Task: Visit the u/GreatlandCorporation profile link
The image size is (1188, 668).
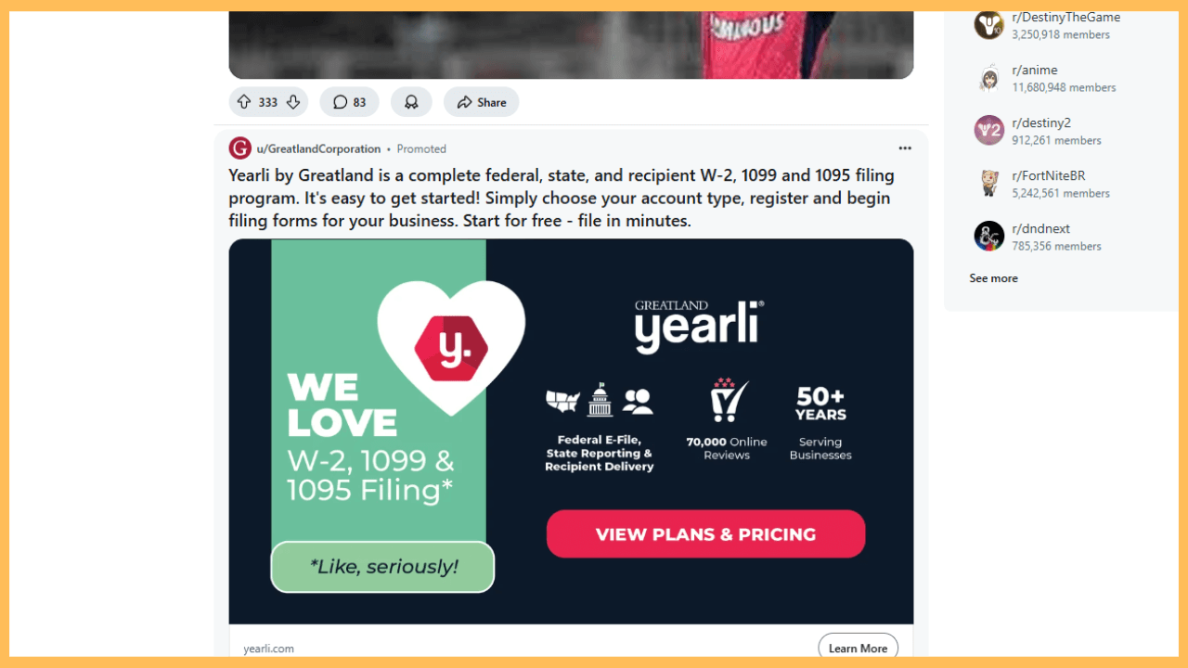Action: tap(318, 148)
